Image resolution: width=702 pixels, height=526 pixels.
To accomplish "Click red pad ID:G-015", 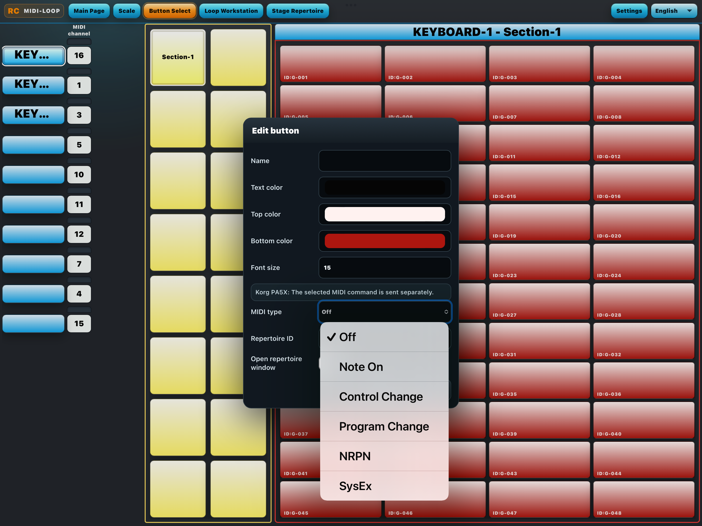I will [x=539, y=183].
